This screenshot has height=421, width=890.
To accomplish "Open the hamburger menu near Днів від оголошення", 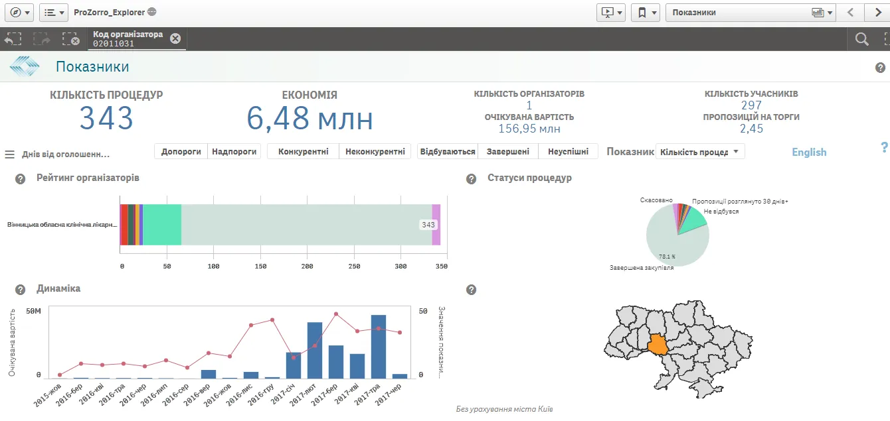I will click(10, 154).
